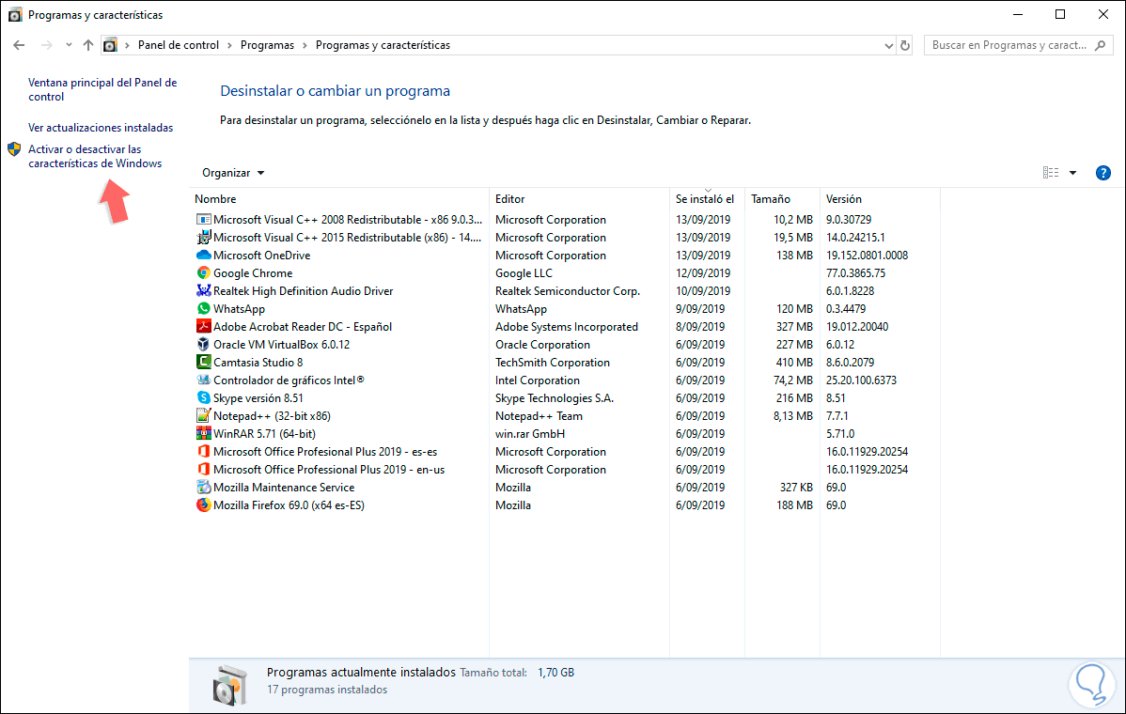Click the Office Profesional Plus es-es icon
1126x714 pixels.
(204, 451)
